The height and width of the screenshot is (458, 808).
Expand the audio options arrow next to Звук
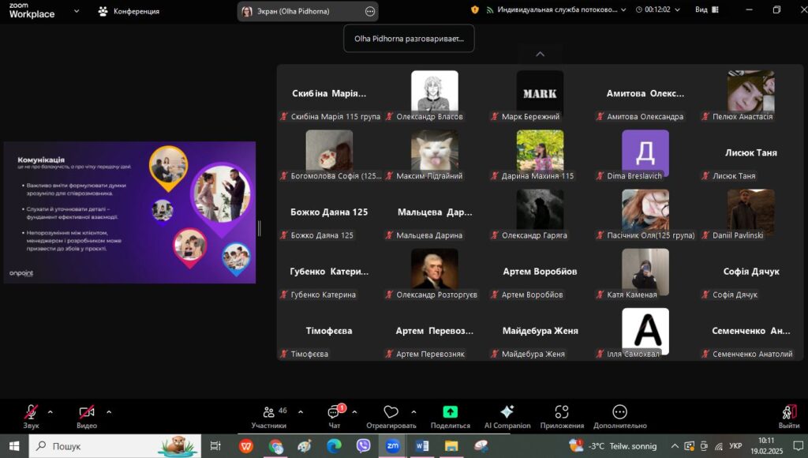click(x=50, y=411)
